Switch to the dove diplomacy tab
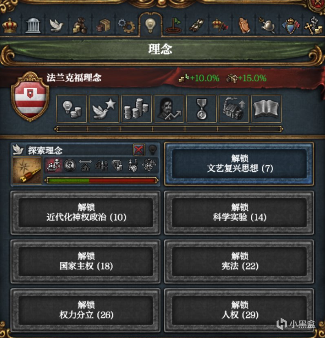325x338 pixels. pos(56,26)
